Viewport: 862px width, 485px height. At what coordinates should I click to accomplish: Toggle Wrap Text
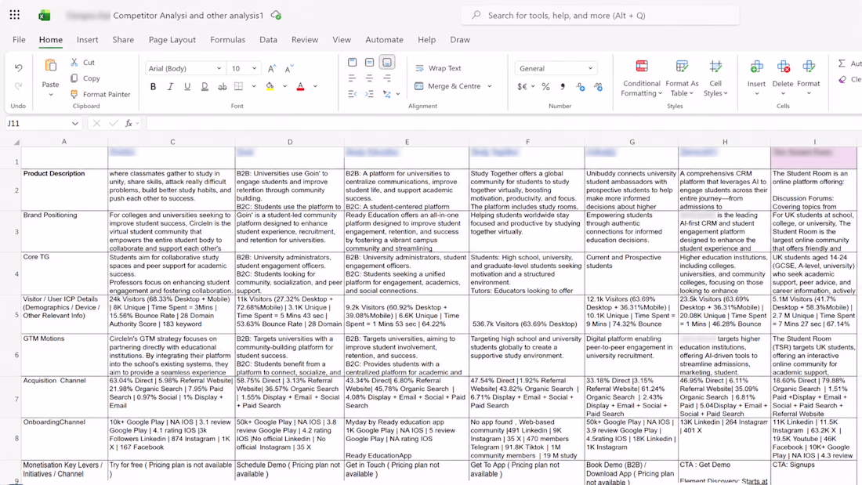(438, 68)
